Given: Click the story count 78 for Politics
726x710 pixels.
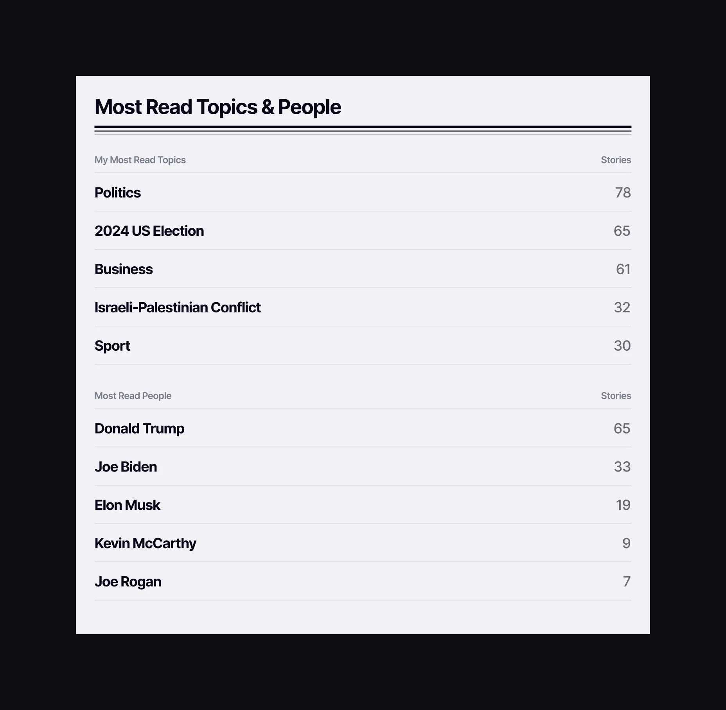Looking at the screenshot, I should pyautogui.click(x=623, y=192).
